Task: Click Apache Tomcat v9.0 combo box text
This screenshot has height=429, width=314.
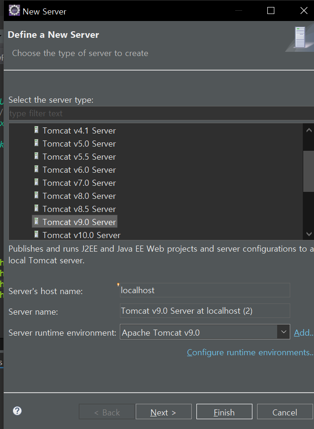Action: click(x=160, y=333)
